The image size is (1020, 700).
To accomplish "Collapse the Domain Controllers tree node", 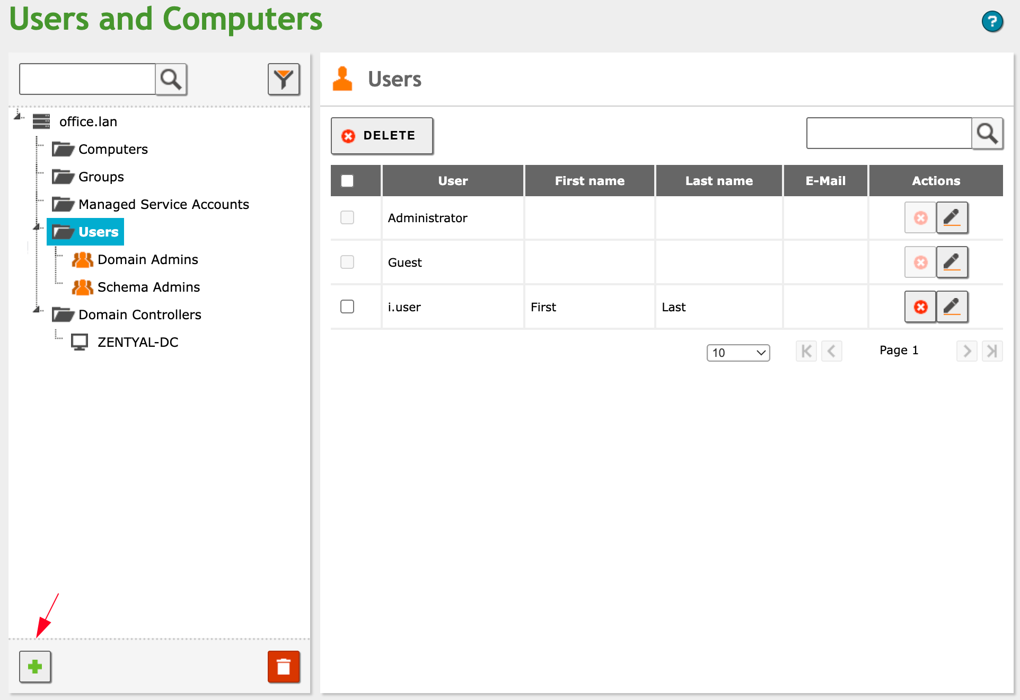I will coord(37,310).
